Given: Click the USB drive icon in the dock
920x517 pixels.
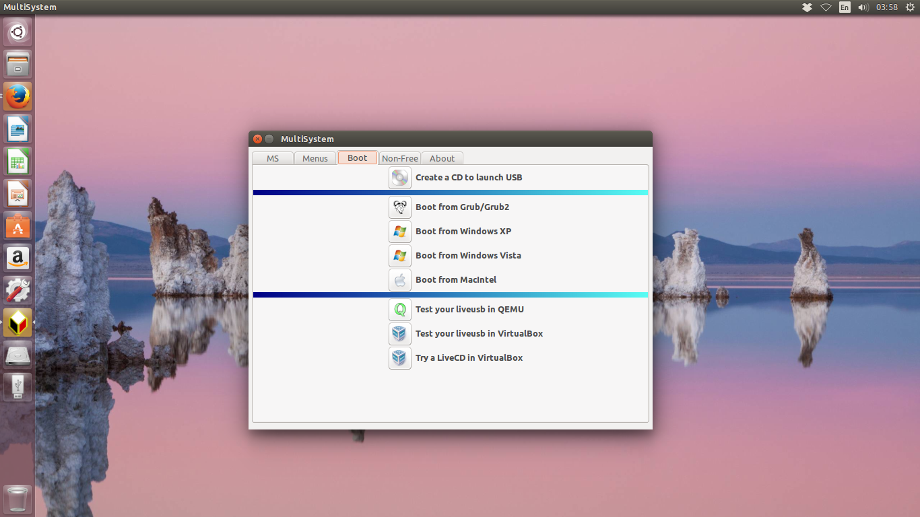Looking at the screenshot, I should tap(18, 388).
